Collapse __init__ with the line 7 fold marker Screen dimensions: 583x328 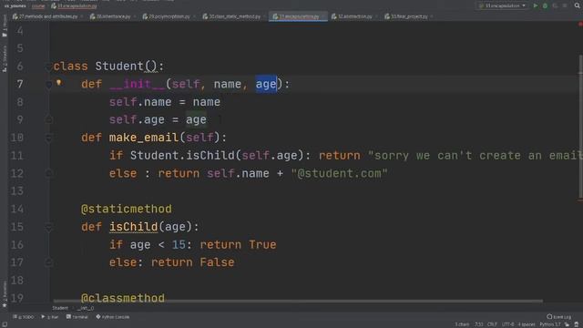(x=48, y=85)
